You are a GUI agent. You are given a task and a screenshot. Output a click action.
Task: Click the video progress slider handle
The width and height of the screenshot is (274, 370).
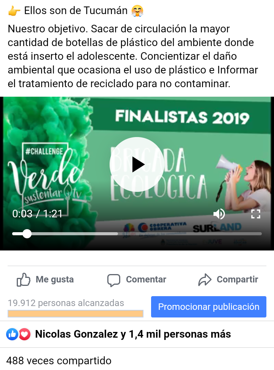[27, 234]
